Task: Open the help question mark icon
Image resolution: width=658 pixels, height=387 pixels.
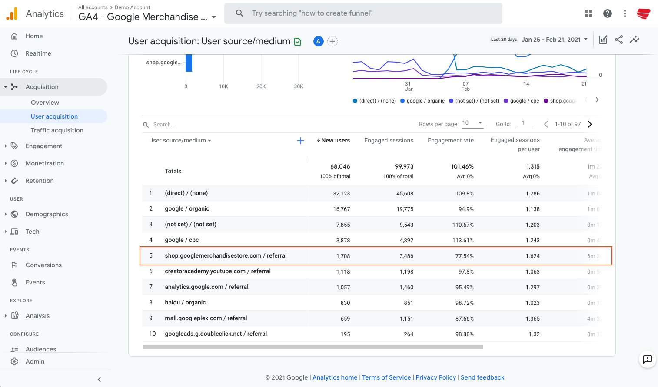Action: tap(608, 13)
